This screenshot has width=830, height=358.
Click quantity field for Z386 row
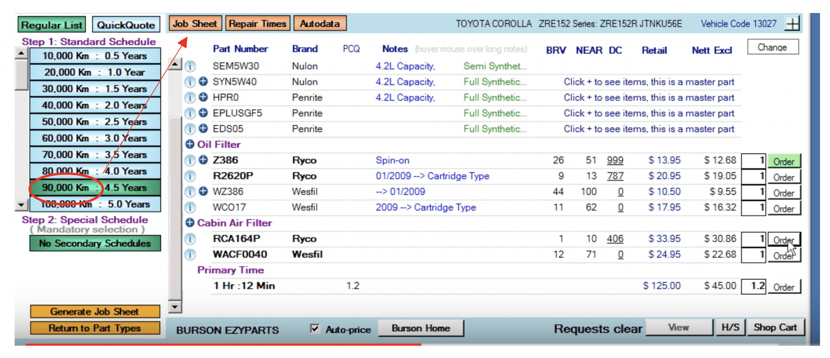[754, 161]
